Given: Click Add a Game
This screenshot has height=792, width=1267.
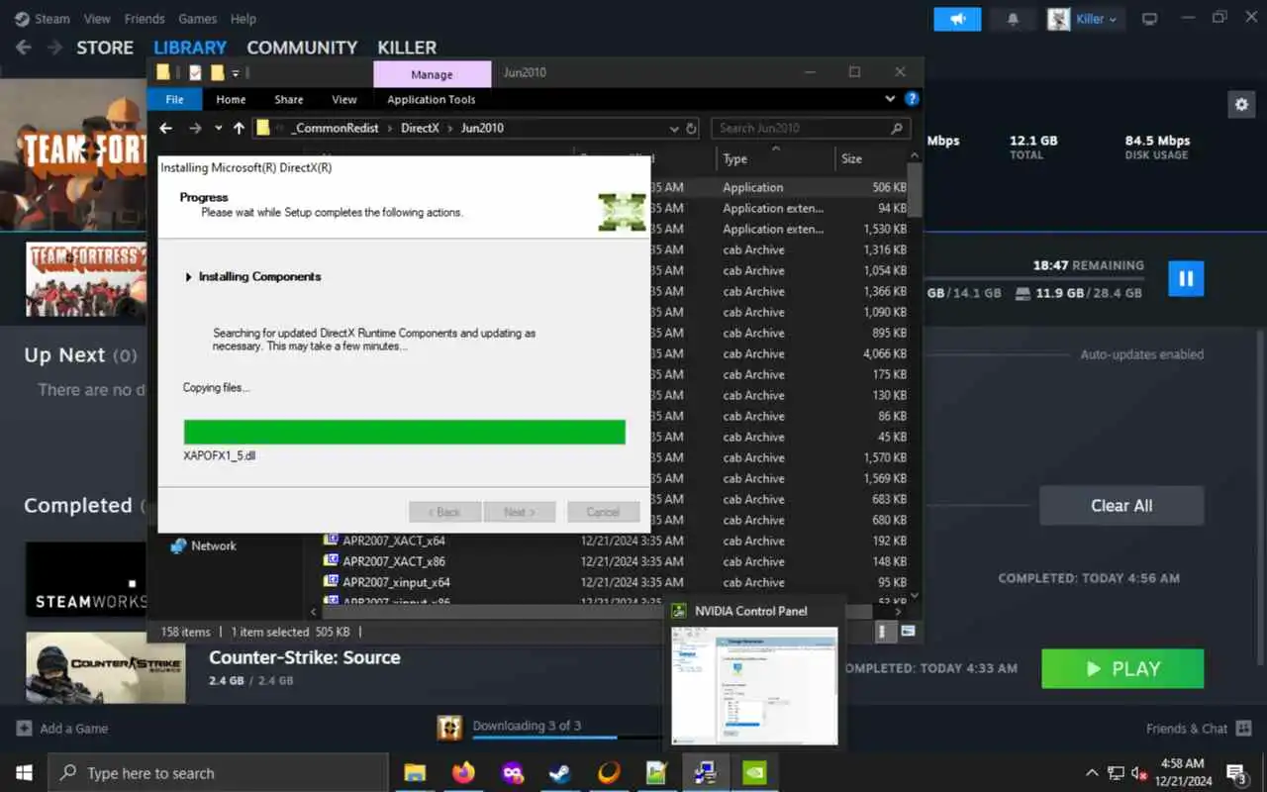Looking at the screenshot, I should pyautogui.click(x=62, y=729).
